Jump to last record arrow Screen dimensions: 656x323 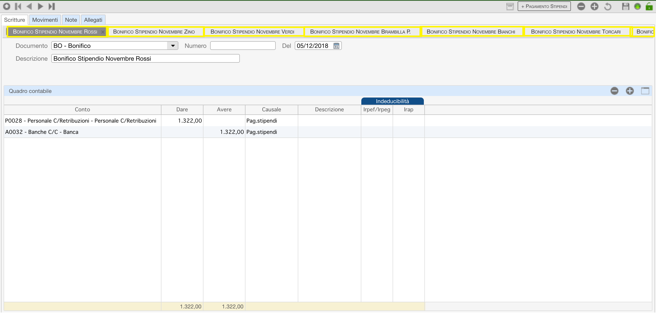(x=52, y=6)
